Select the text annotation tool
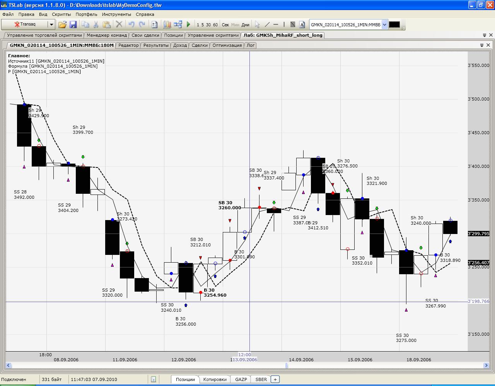Screen dimensions: 495x386 coord(302,24)
